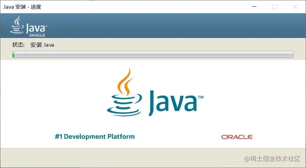Close the Java installer window

click(295, 7)
